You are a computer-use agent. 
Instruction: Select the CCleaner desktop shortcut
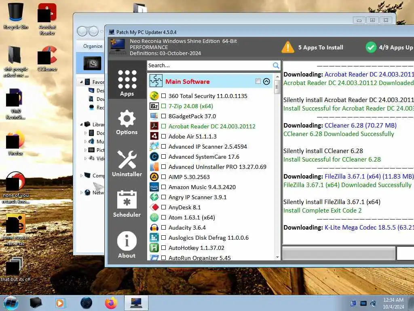(x=47, y=58)
